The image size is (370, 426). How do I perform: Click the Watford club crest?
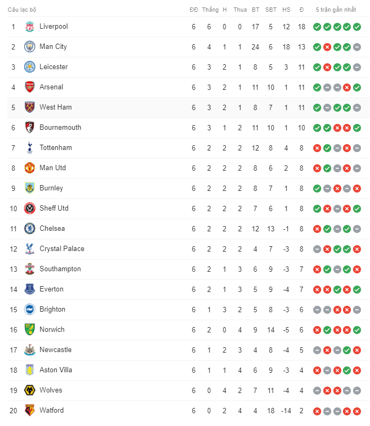30,411
